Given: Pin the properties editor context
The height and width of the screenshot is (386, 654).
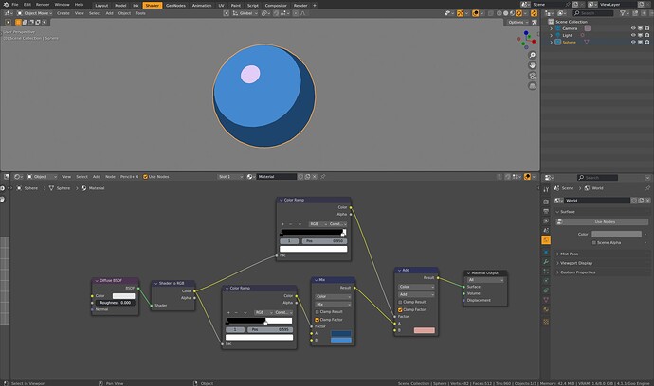Looking at the screenshot, I should pyautogui.click(x=647, y=188).
